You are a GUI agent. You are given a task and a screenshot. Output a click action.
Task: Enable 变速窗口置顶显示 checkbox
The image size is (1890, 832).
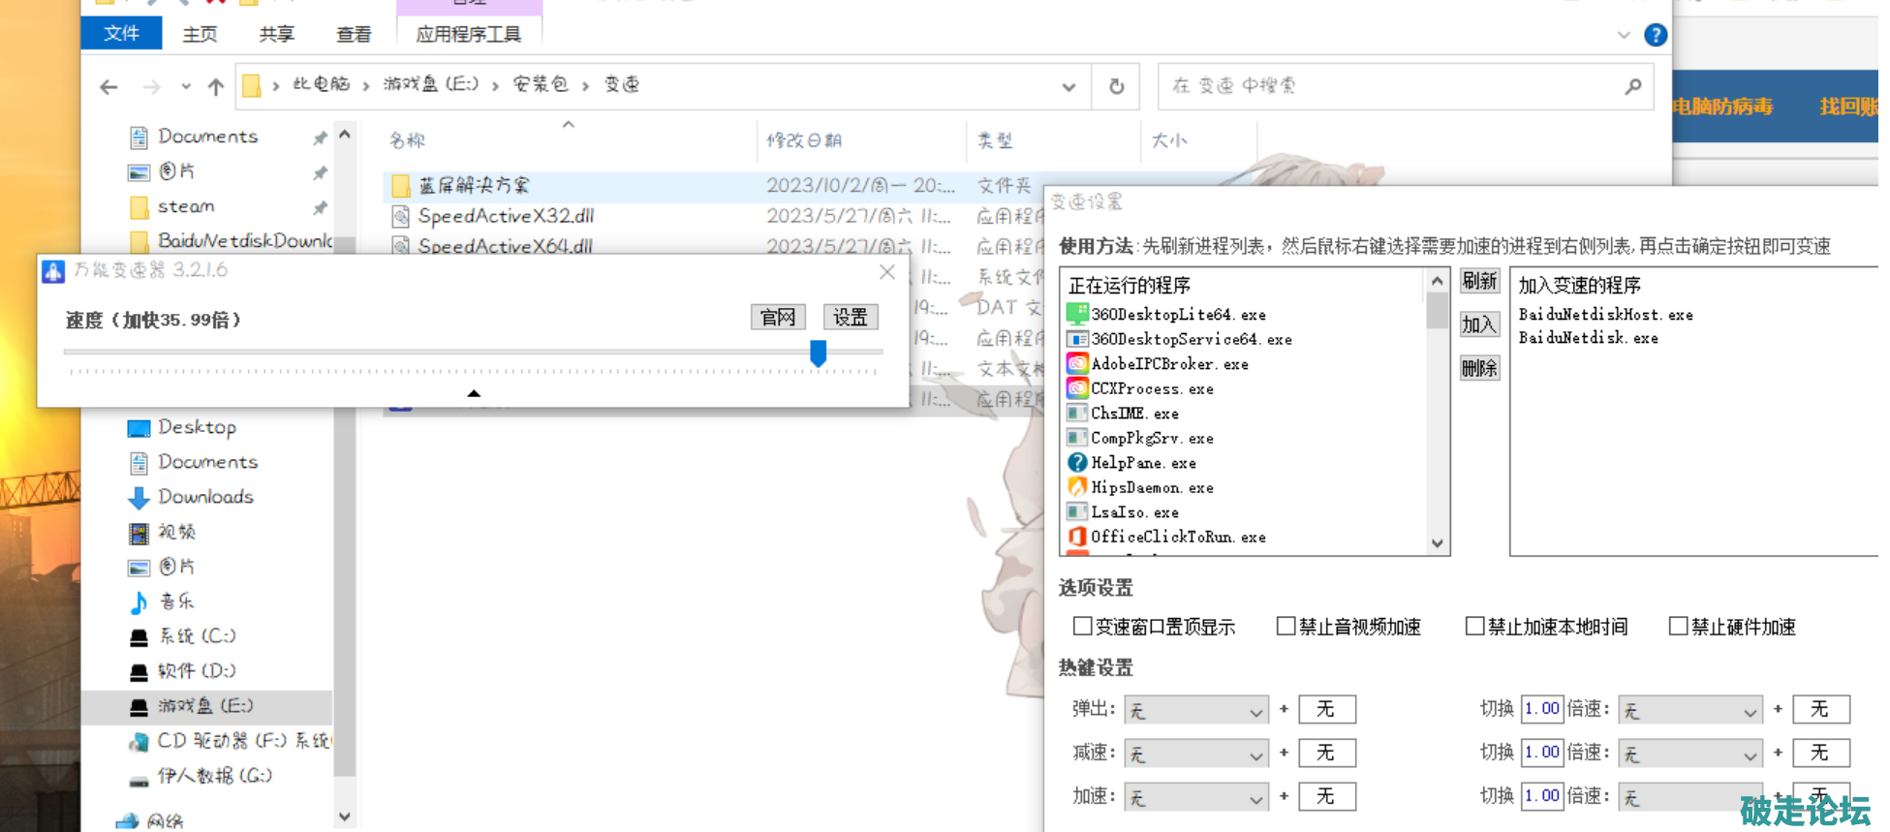pos(1083,627)
